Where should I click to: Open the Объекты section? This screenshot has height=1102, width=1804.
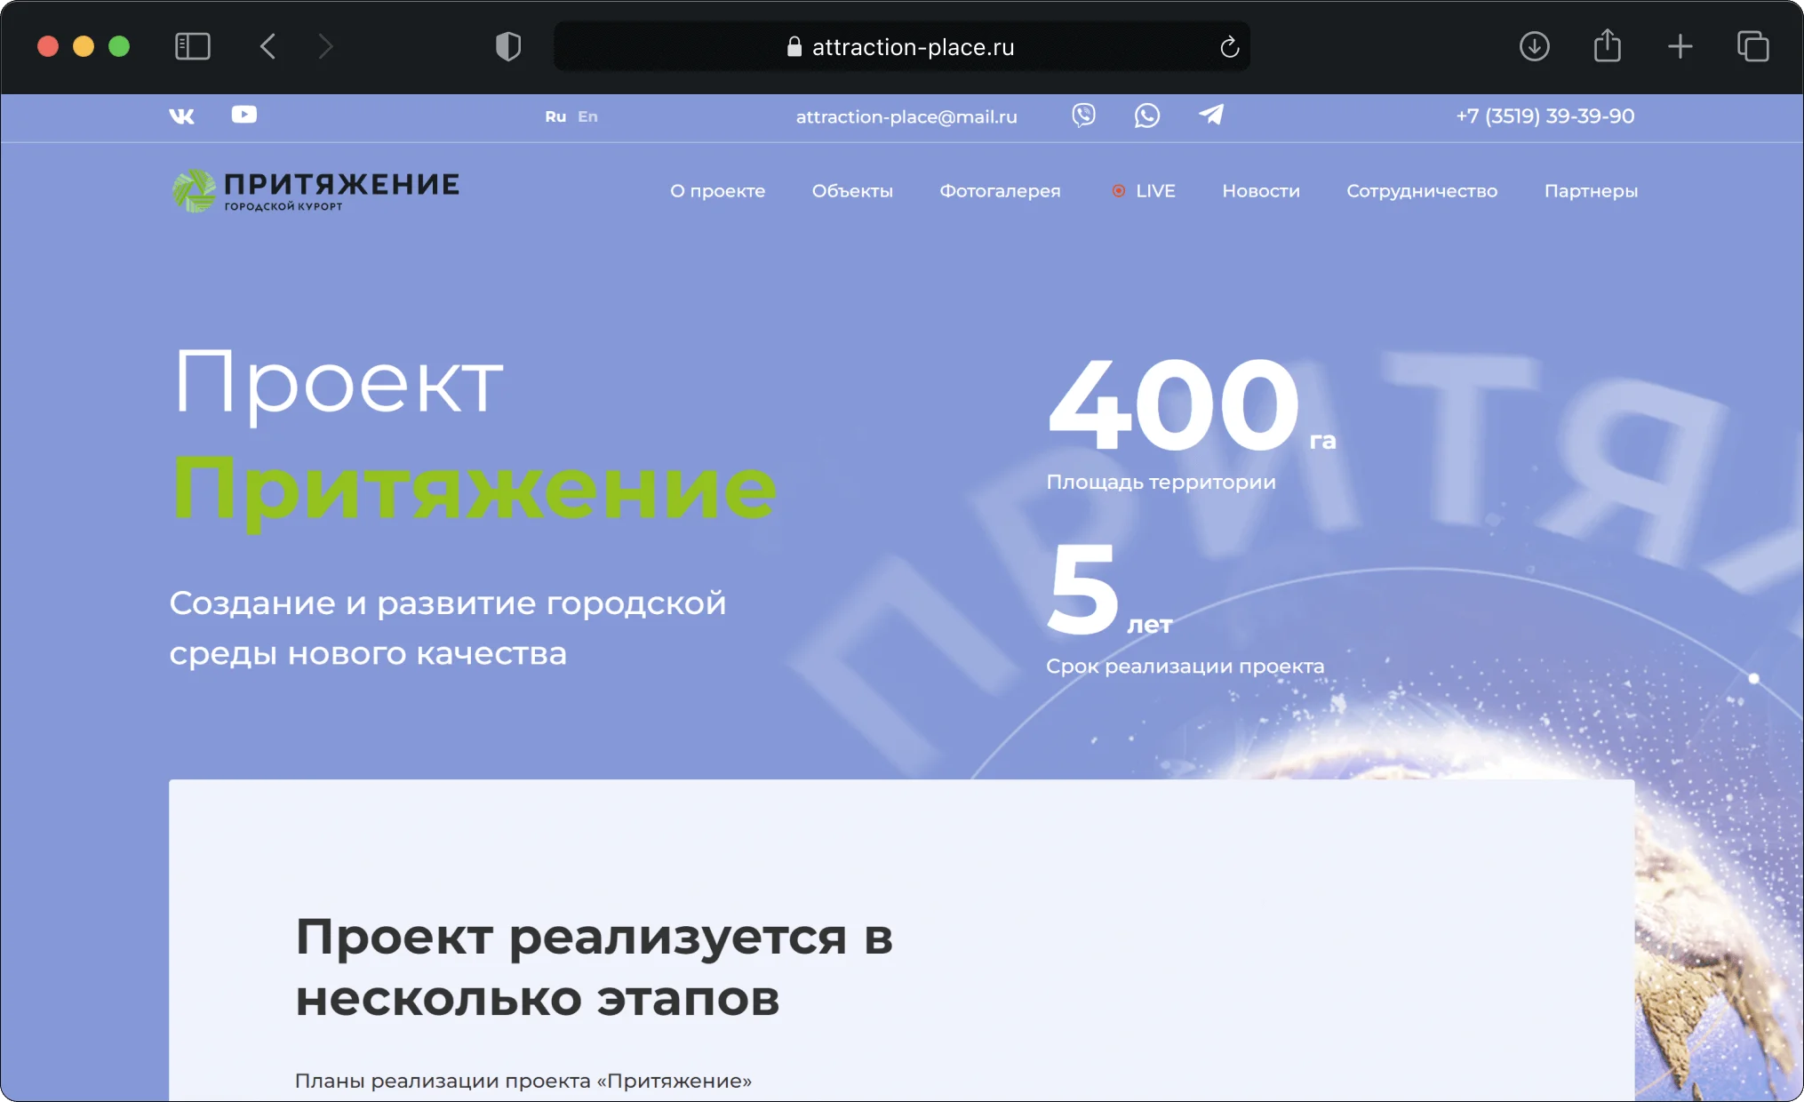(852, 191)
